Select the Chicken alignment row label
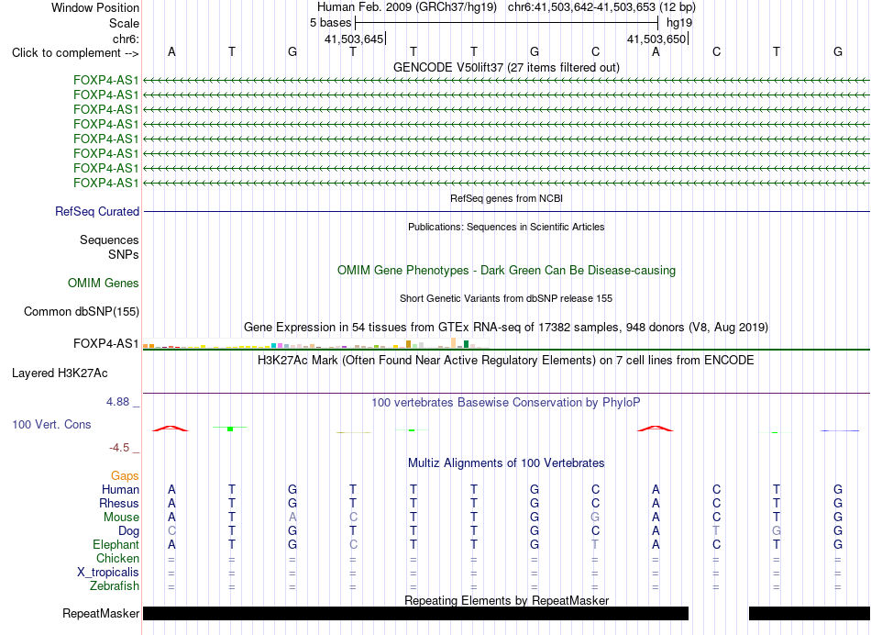This screenshot has width=871, height=635. point(117,558)
